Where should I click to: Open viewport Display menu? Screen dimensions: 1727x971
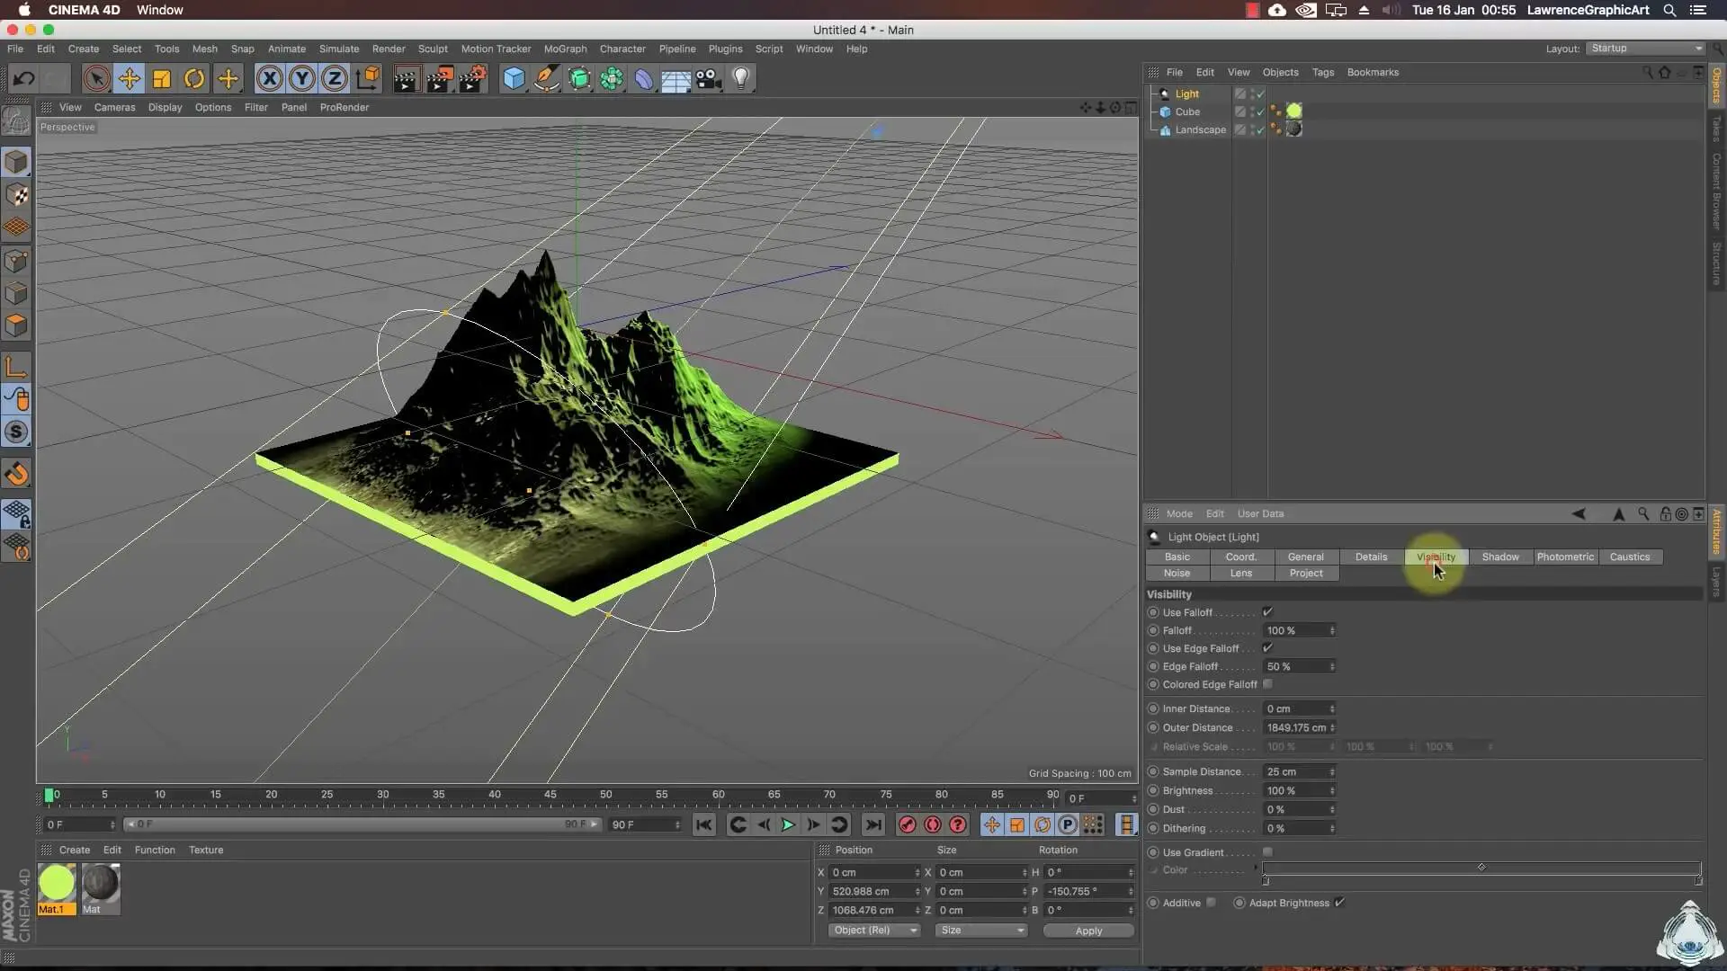(x=165, y=107)
